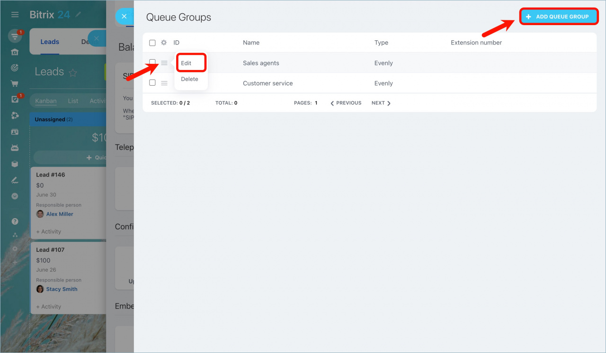The width and height of the screenshot is (606, 353).
Task: Open Stacy Smith's profile link
Action: click(x=62, y=289)
